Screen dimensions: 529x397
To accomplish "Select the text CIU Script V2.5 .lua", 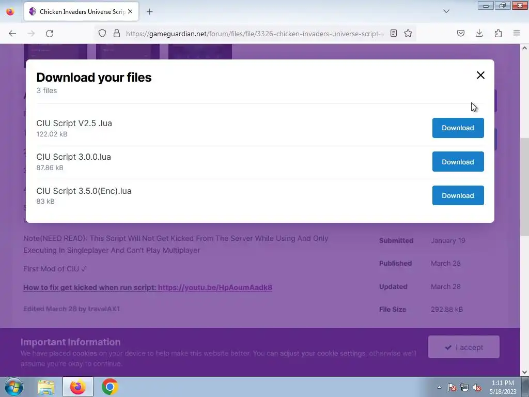I will tap(74, 123).
